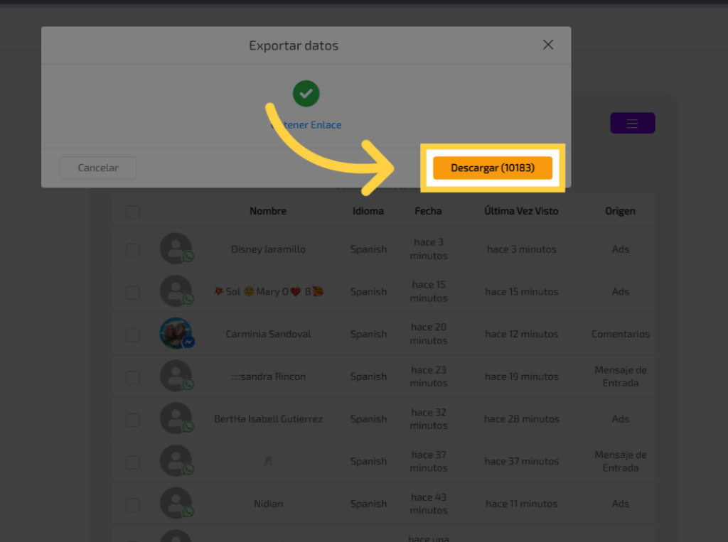The width and height of the screenshot is (728, 542).
Task: Select Carminia Sandoval's row checkbox
Action: click(x=133, y=335)
